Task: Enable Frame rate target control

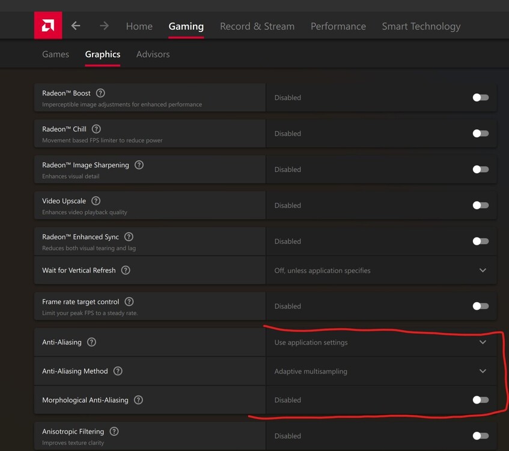Action: (480, 306)
